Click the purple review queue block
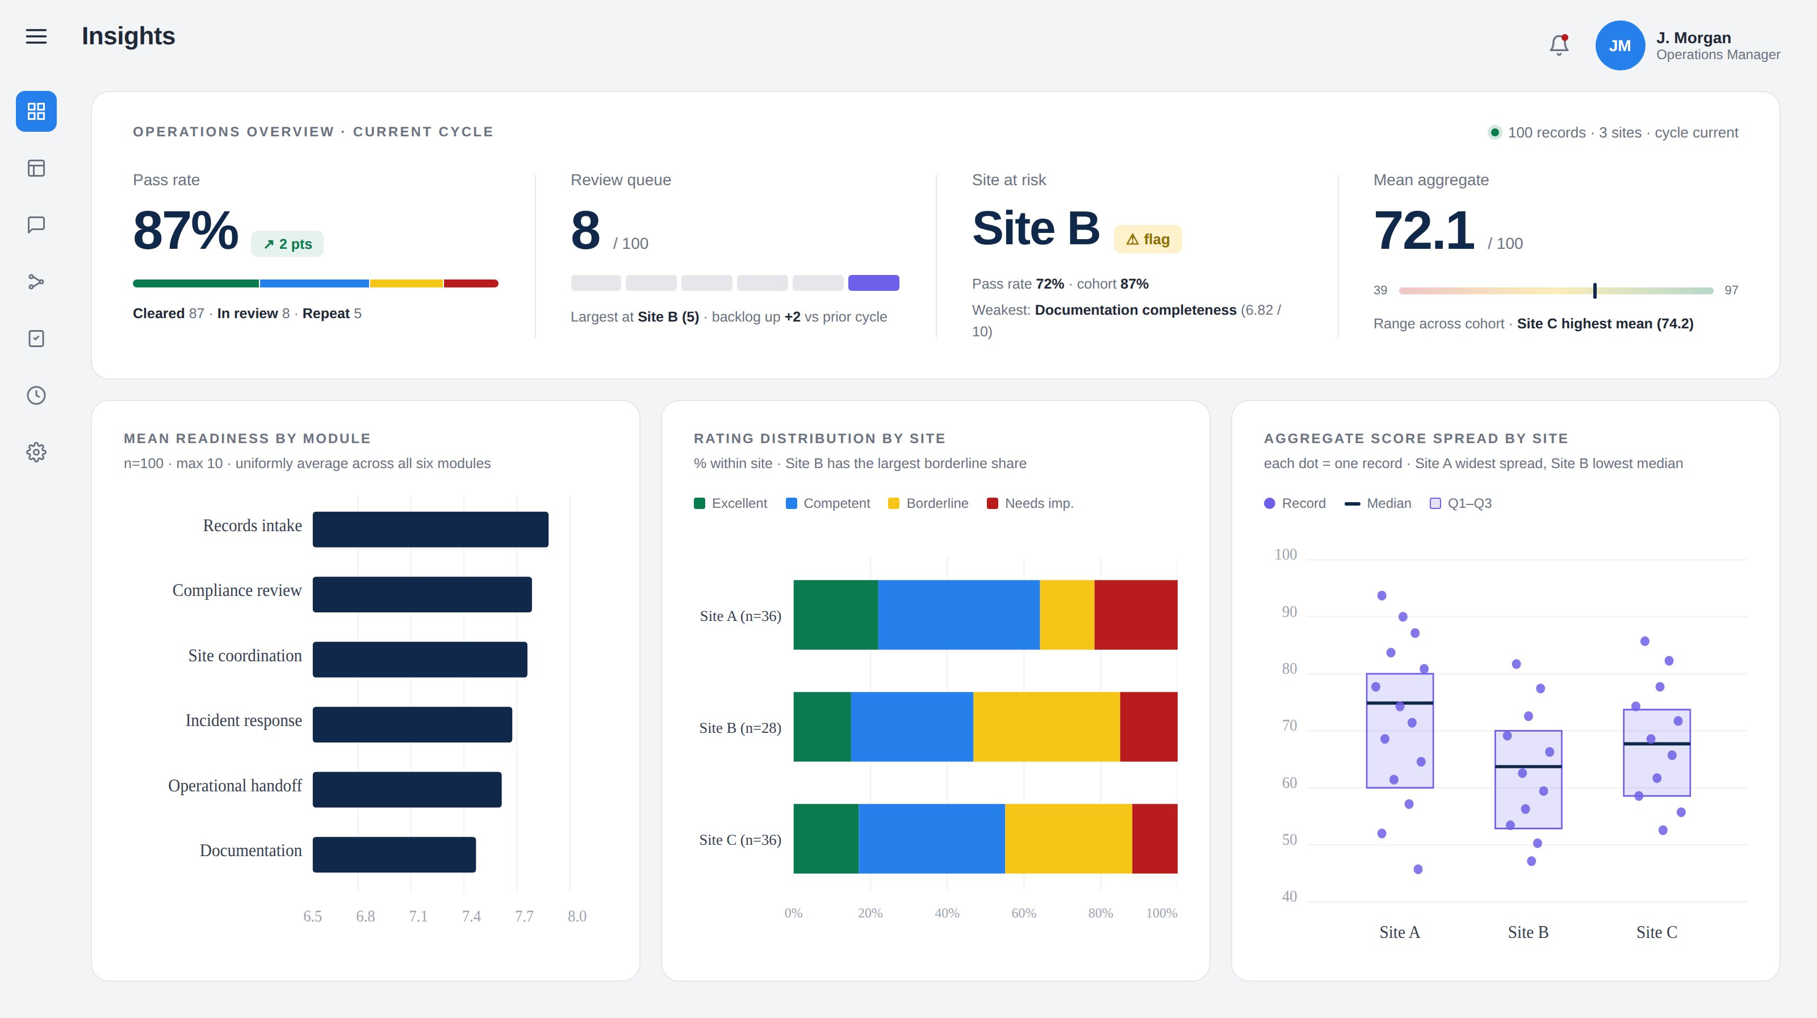Viewport: 1817px width, 1018px height. point(873,283)
